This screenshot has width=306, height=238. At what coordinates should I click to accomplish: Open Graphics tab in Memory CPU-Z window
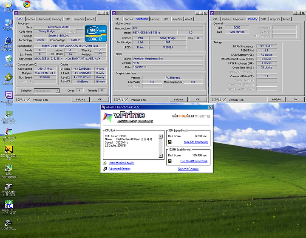275,19
